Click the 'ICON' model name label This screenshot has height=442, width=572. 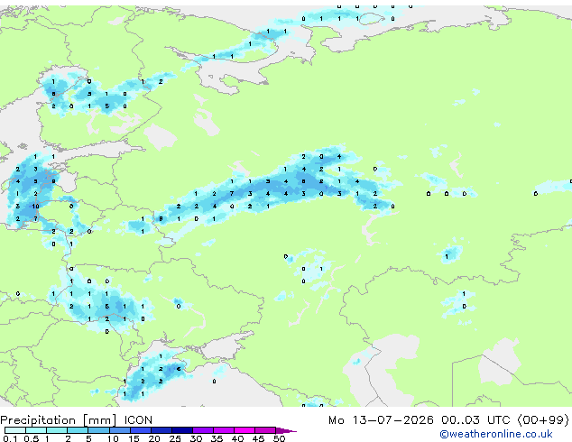tap(138, 420)
